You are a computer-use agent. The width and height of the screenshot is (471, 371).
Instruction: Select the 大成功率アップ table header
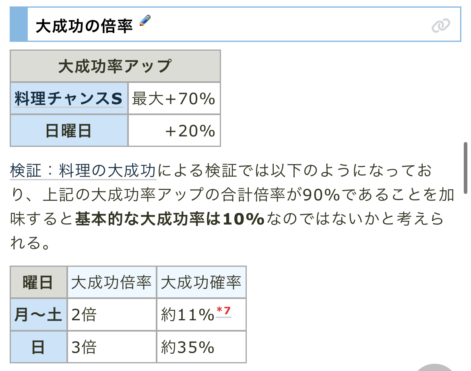(116, 66)
